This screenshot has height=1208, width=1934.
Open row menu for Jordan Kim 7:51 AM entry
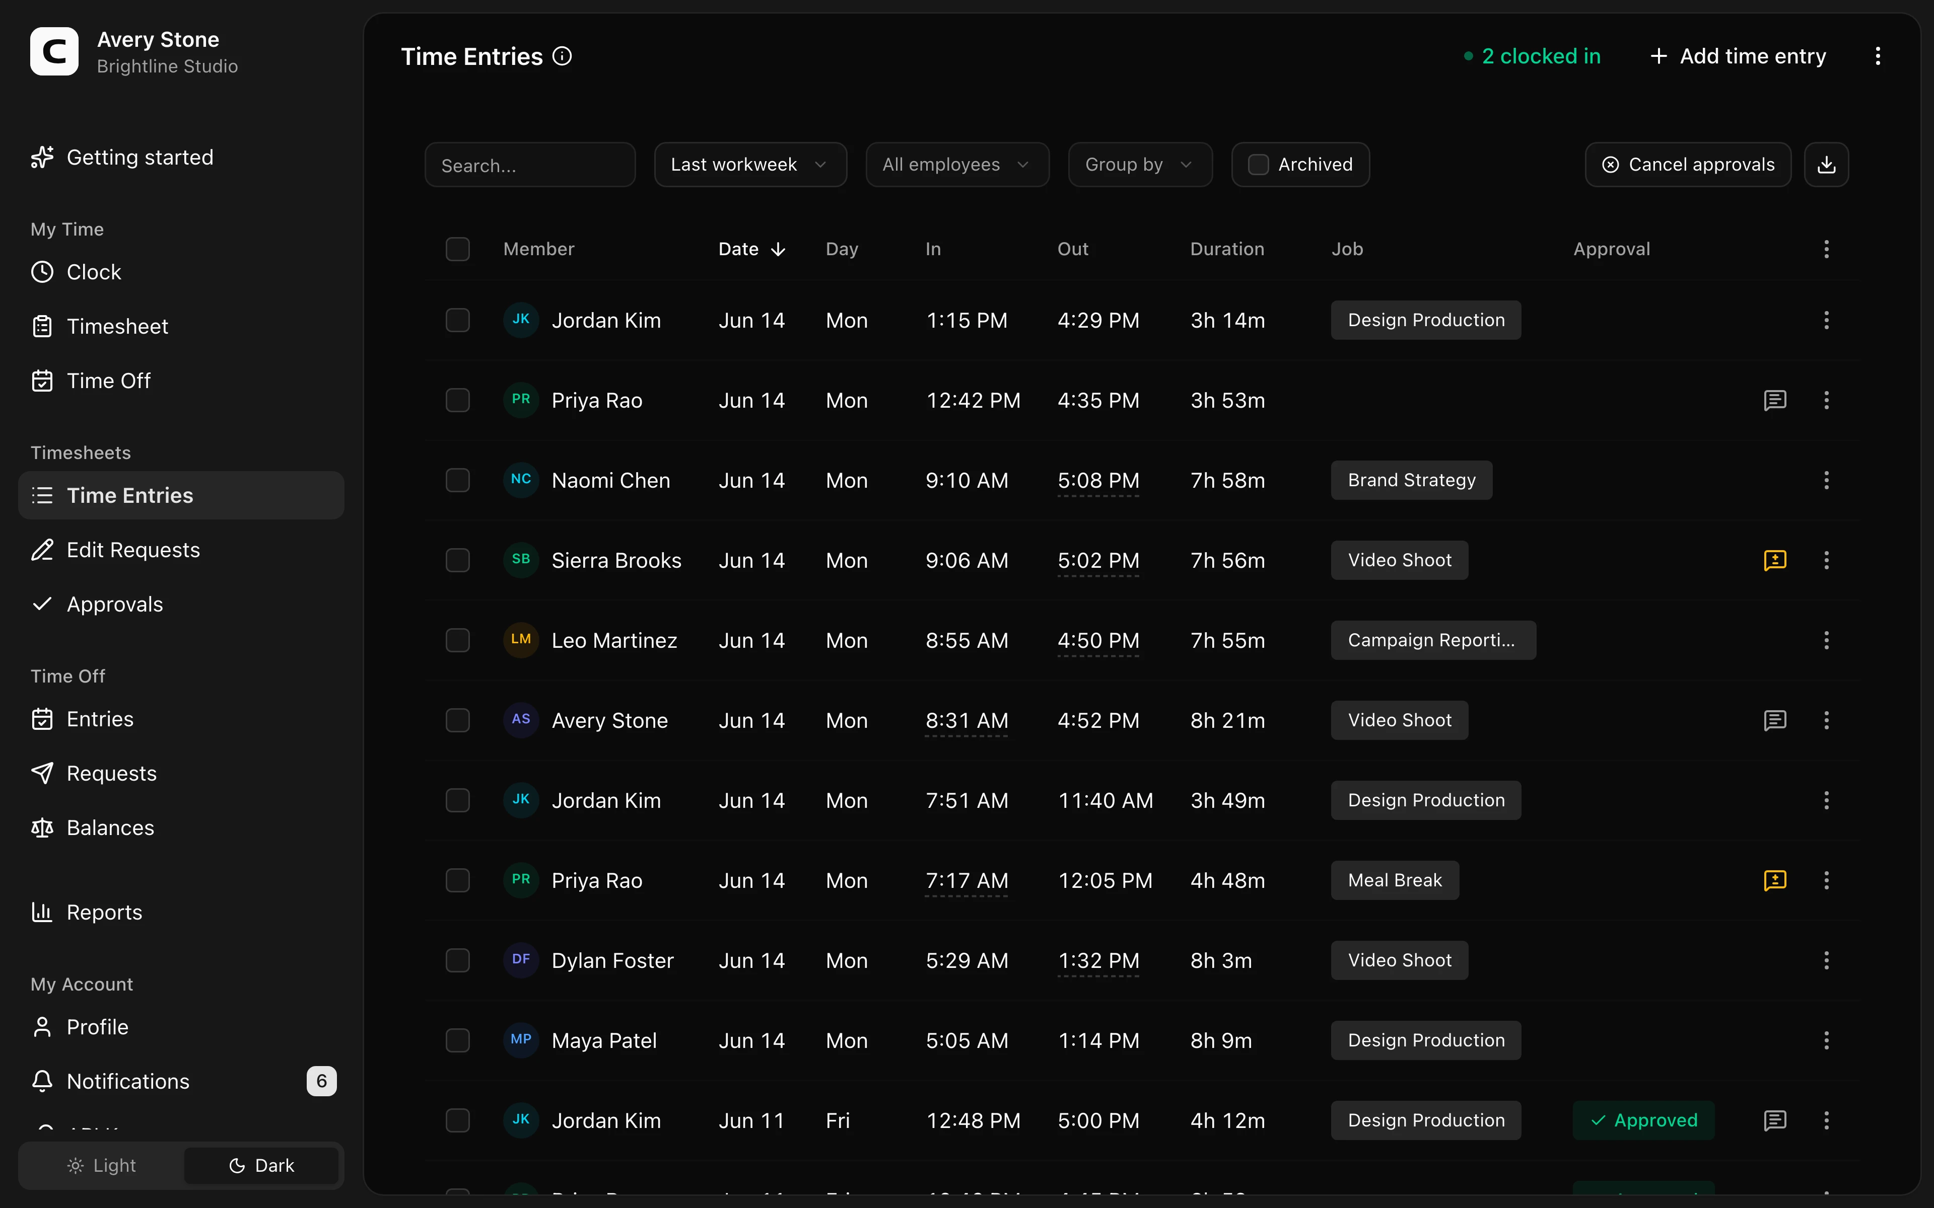(1826, 800)
